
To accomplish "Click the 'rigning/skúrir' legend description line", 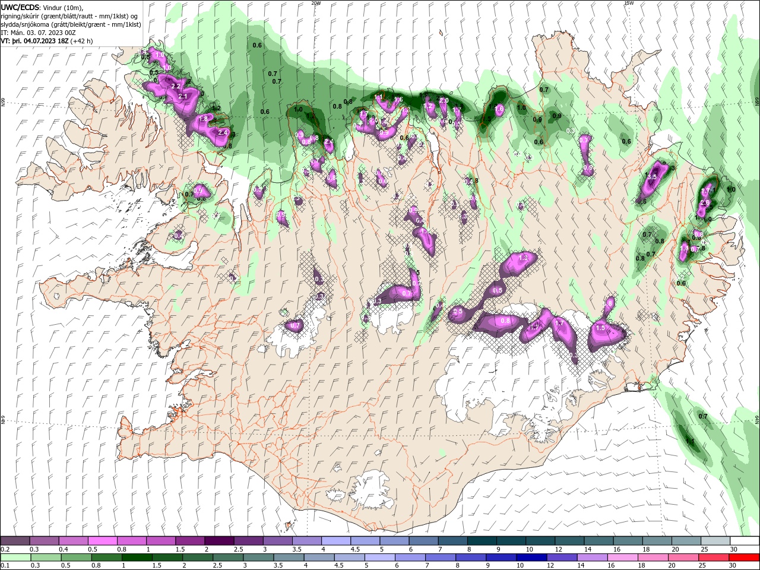I will pos(69,15).
